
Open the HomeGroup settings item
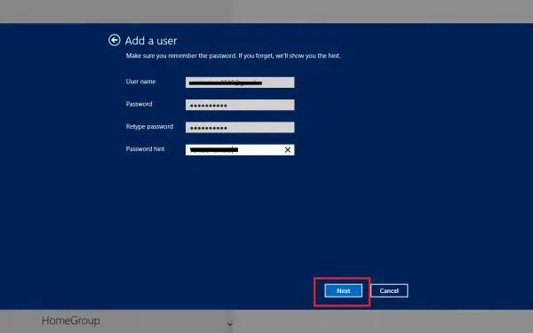click(71, 321)
